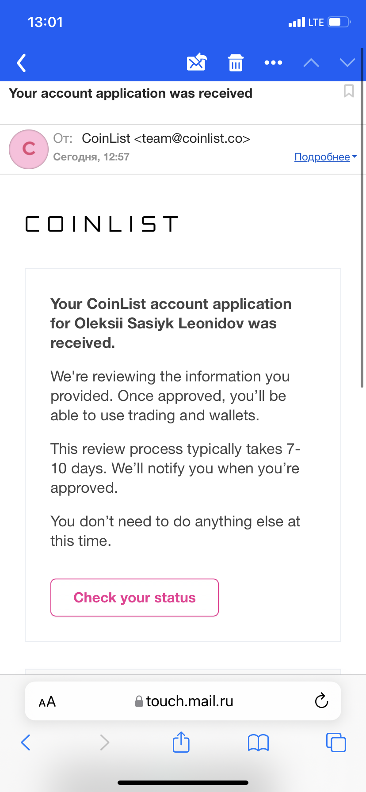Go back to the inbox list

[x=22, y=63]
